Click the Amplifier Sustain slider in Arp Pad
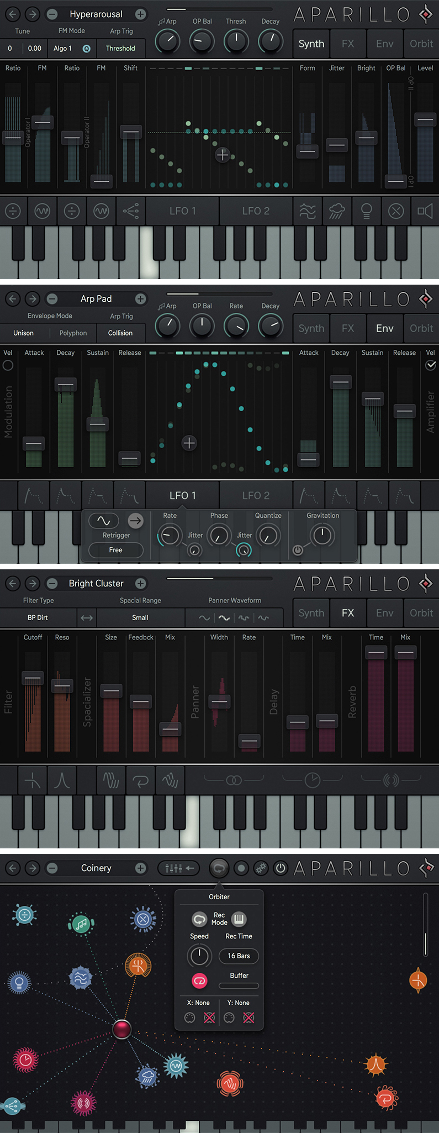 click(373, 398)
